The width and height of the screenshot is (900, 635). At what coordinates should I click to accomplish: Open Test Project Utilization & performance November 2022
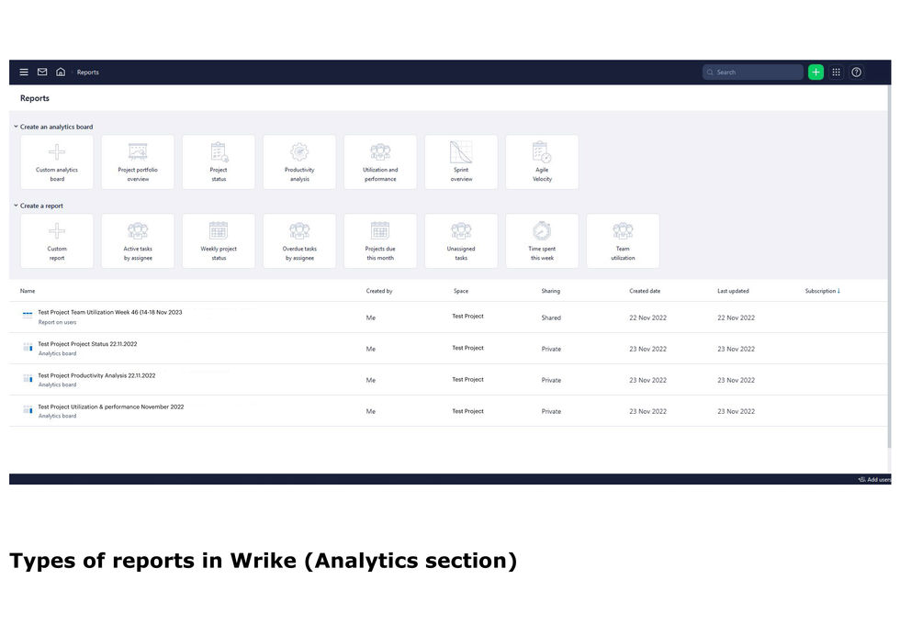coord(111,407)
